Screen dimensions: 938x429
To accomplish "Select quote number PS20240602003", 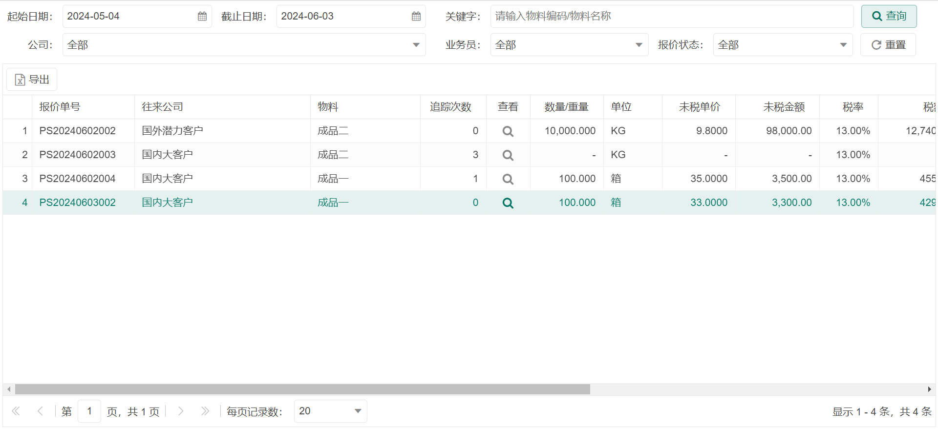I will click(78, 155).
